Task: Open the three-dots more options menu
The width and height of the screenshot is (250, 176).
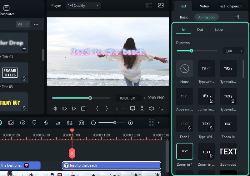Action: coord(36,24)
